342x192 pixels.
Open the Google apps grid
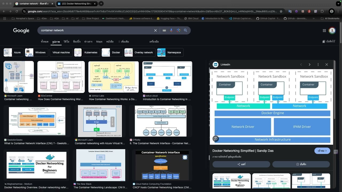click(x=324, y=30)
